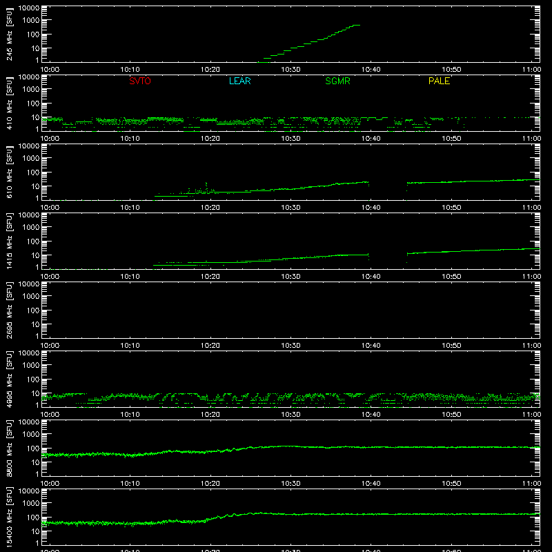Select the 245 MHz [SFU] axis title
This screenshot has width=552, height=552.
(x=9, y=34)
